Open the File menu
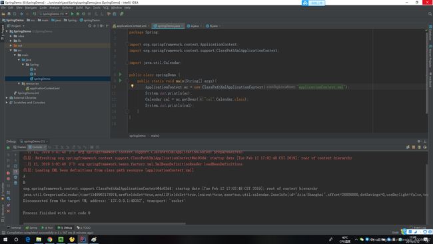The width and height of the screenshot is (433, 244). [x=3, y=8]
